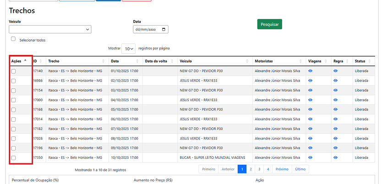Click Regra eye icon for trecho 17196
The width and height of the screenshot is (382, 184).
tap(335, 148)
